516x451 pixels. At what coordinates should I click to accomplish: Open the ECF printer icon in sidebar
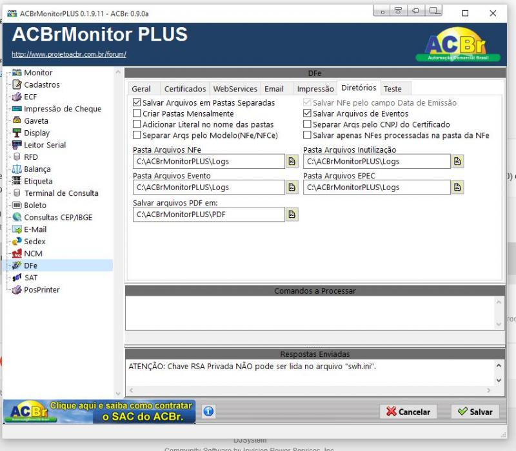17,97
